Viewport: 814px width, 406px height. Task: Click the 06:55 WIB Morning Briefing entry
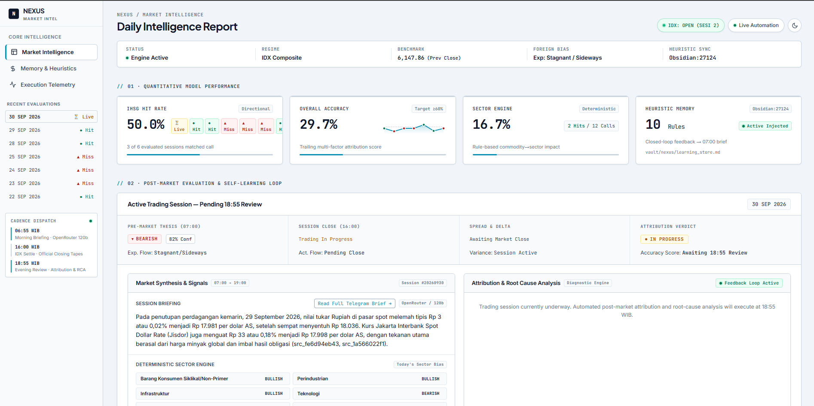52,234
